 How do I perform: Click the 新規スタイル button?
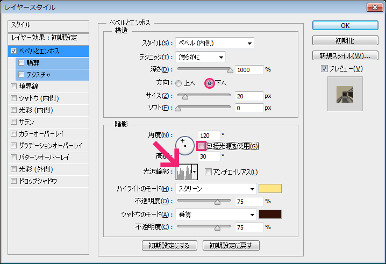[346, 55]
